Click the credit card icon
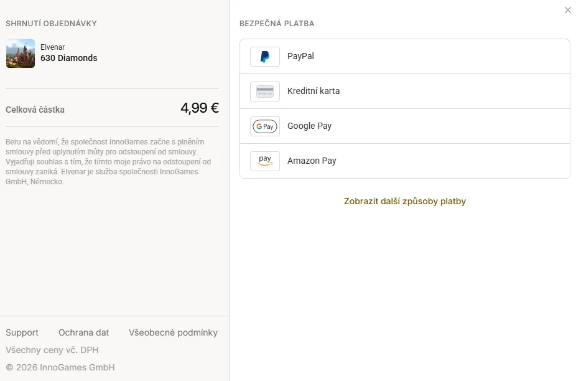 [x=265, y=92]
